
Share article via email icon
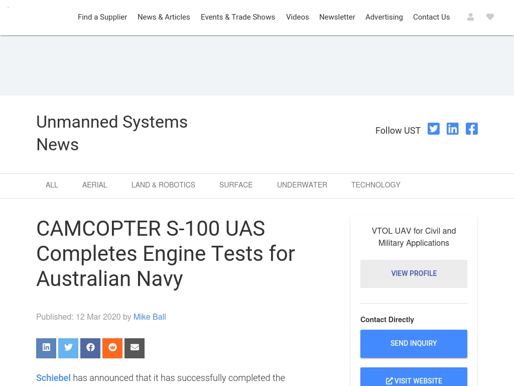pos(135,348)
